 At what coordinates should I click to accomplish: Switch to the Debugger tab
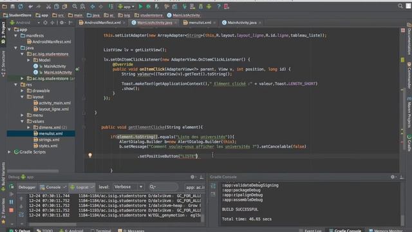point(27,188)
